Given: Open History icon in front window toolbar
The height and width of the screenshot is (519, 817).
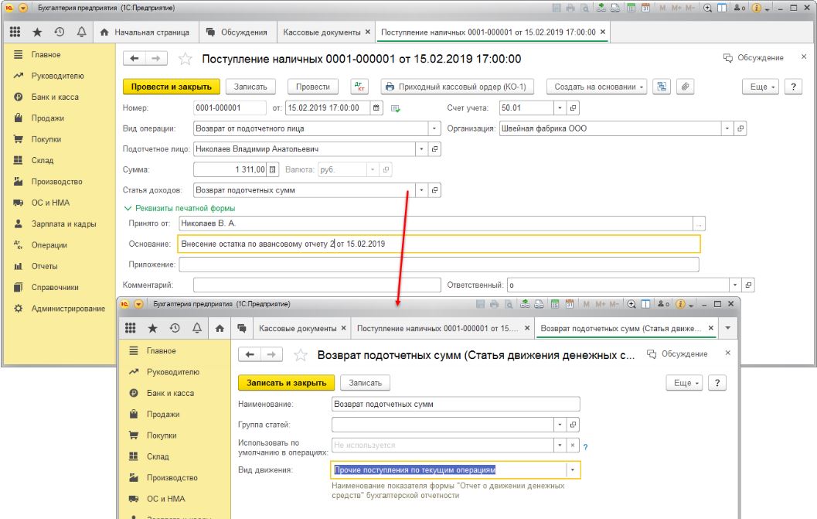Looking at the screenshot, I should point(175,328).
